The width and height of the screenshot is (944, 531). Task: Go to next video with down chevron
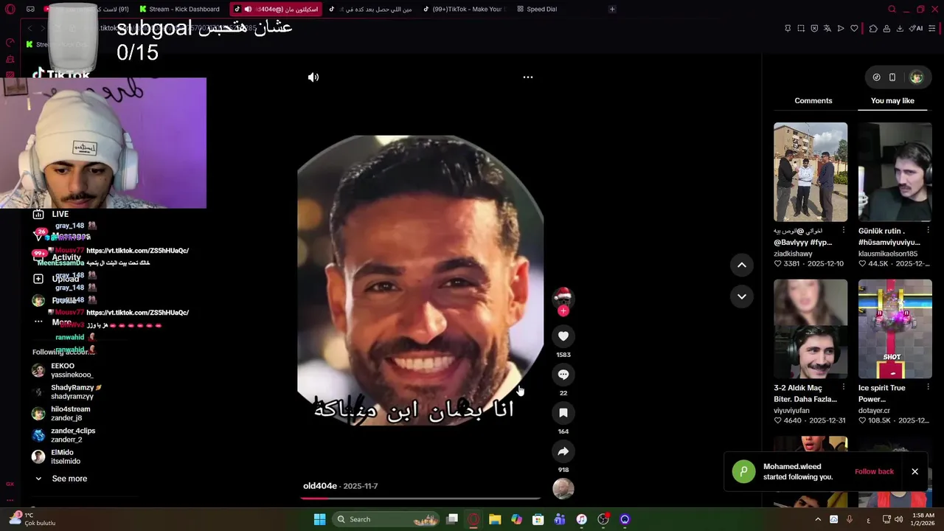pyautogui.click(x=742, y=296)
